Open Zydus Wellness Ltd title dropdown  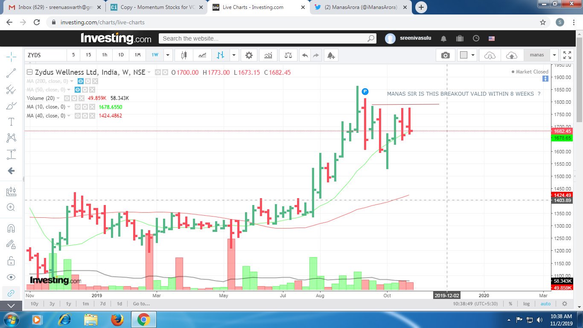point(149,73)
